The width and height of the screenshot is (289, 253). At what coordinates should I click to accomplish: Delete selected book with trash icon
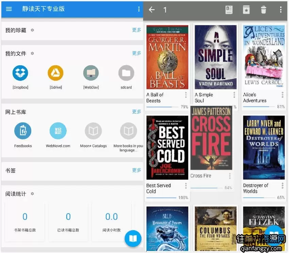pyautogui.click(x=263, y=10)
